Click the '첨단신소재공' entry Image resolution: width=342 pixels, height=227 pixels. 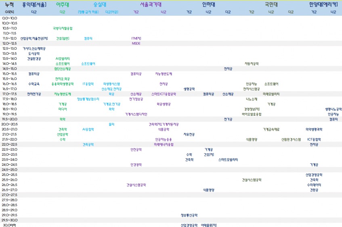point(63,69)
